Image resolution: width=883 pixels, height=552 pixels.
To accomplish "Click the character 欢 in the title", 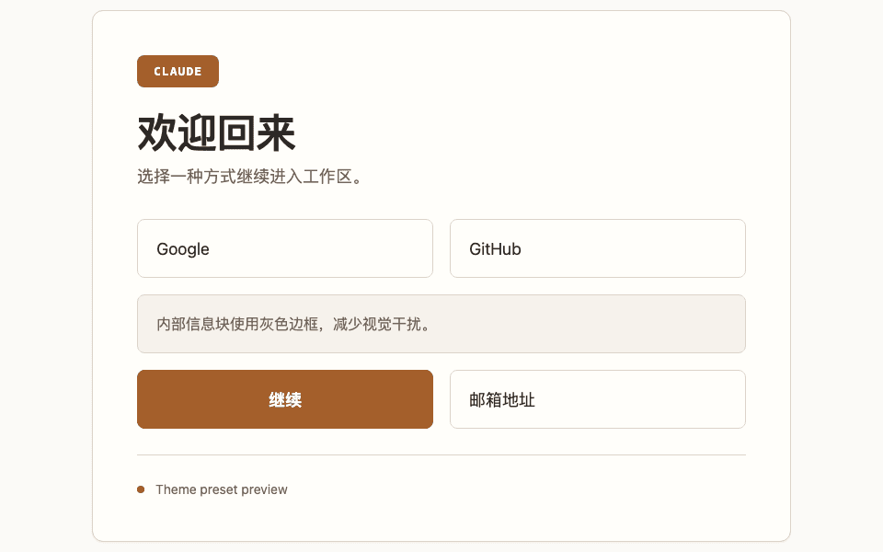I will tap(157, 132).
